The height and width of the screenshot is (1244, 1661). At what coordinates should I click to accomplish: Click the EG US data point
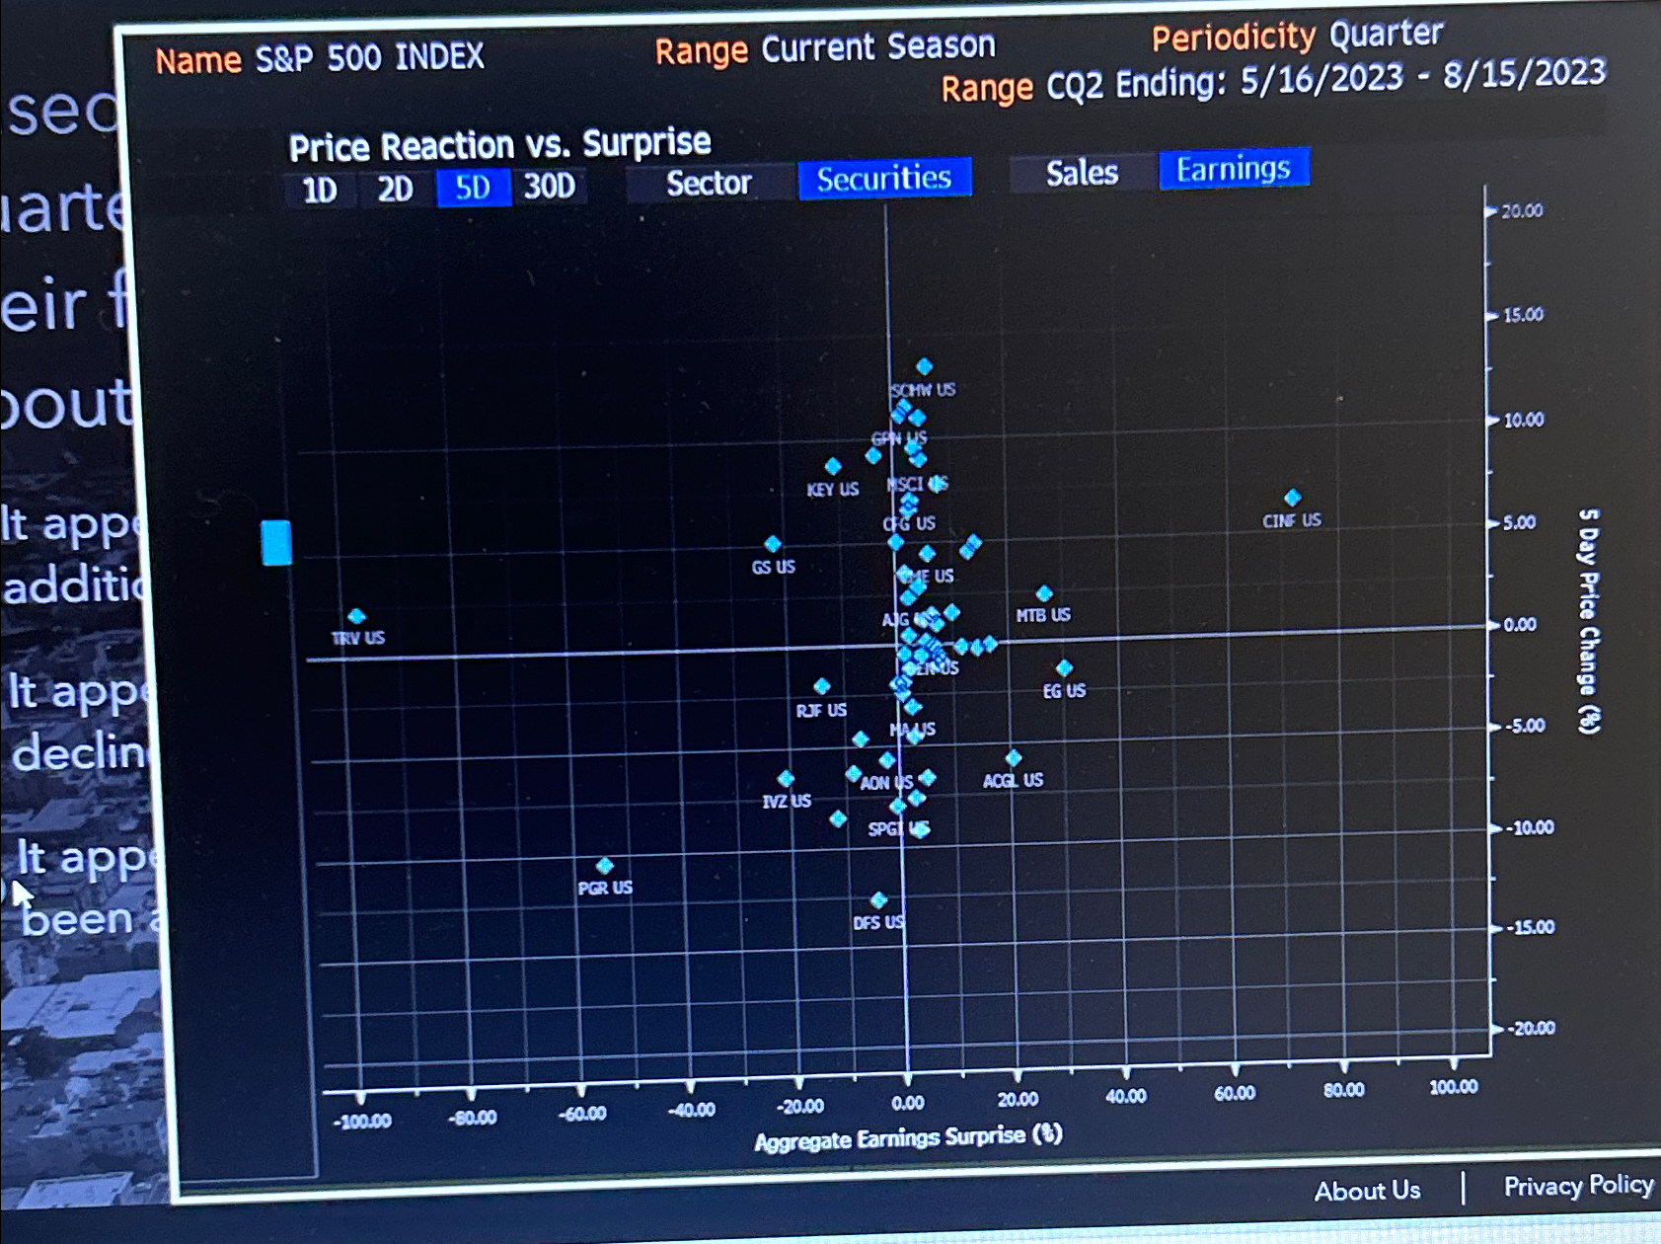[1064, 668]
